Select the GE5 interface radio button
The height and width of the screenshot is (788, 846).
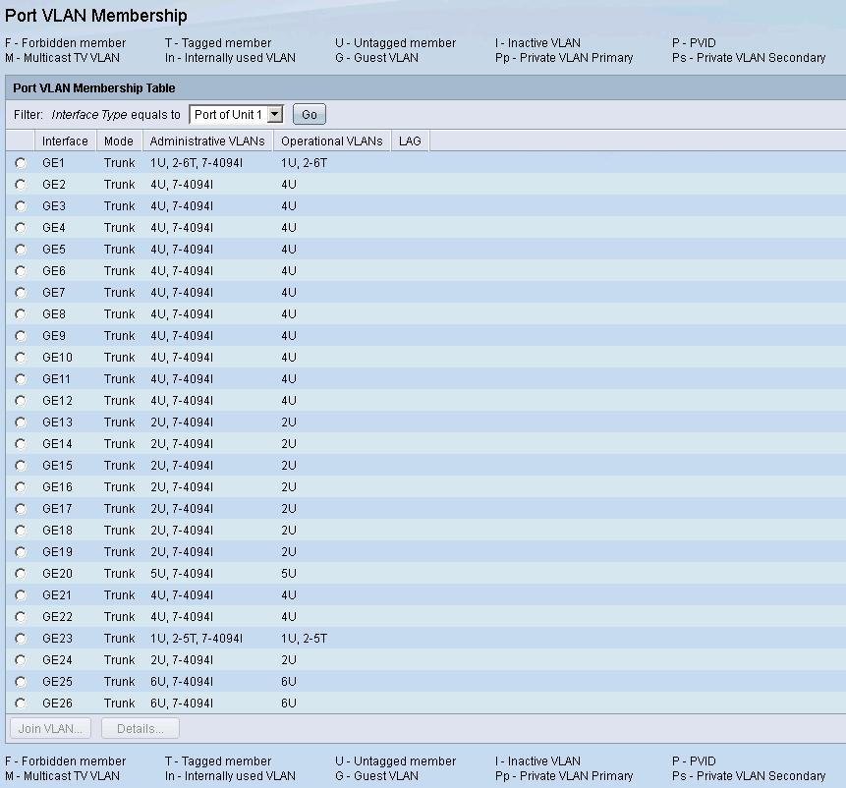click(21, 250)
